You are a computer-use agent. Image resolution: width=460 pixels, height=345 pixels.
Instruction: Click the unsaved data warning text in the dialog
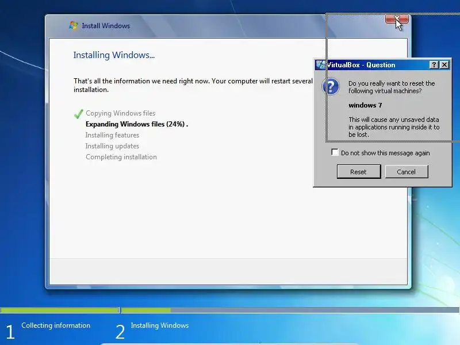(x=394, y=127)
